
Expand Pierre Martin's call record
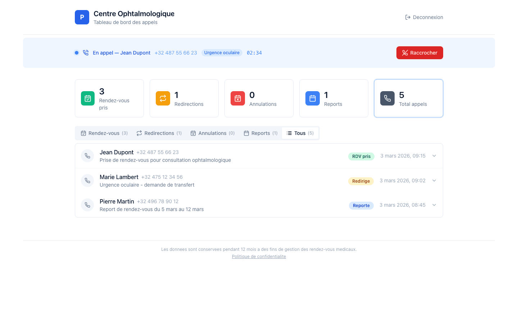coord(434,205)
